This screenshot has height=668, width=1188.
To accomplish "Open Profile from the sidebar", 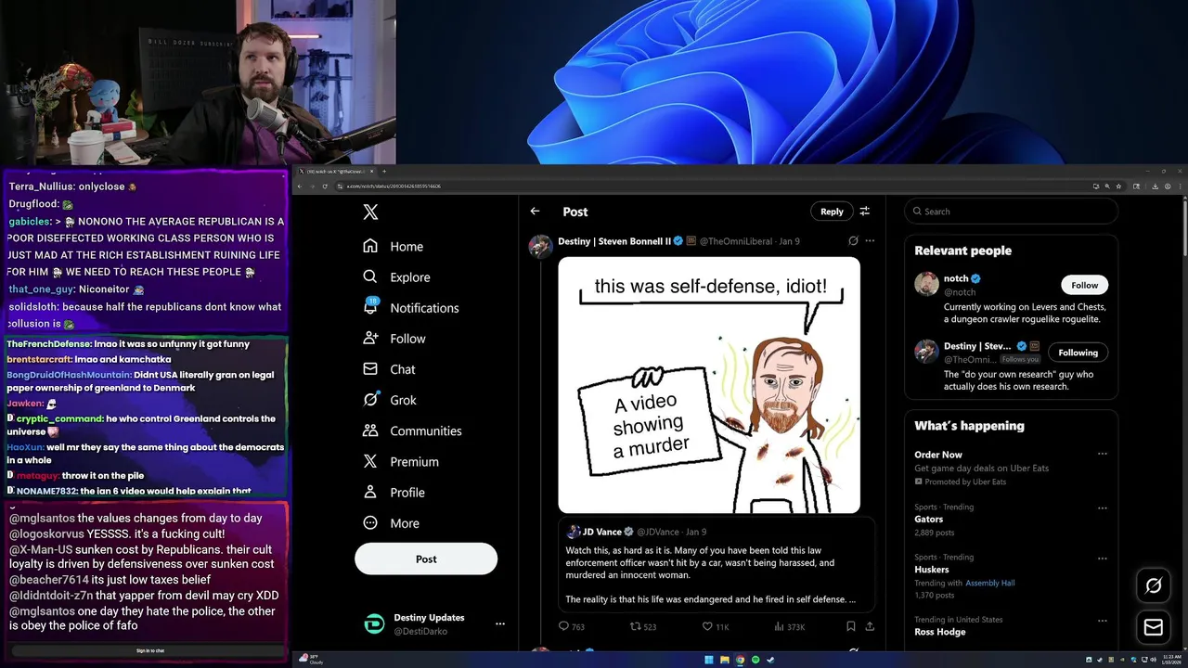I will click(394, 493).
